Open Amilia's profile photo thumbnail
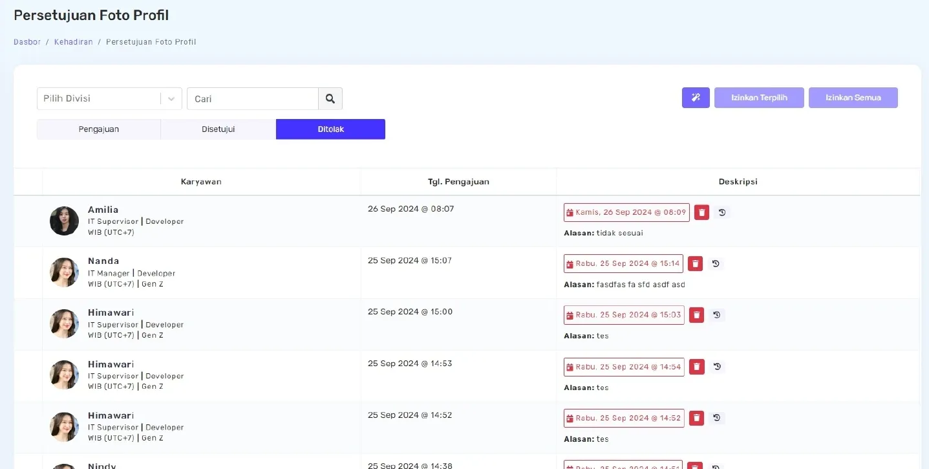Image resolution: width=929 pixels, height=469 pixels. (64, 221)
